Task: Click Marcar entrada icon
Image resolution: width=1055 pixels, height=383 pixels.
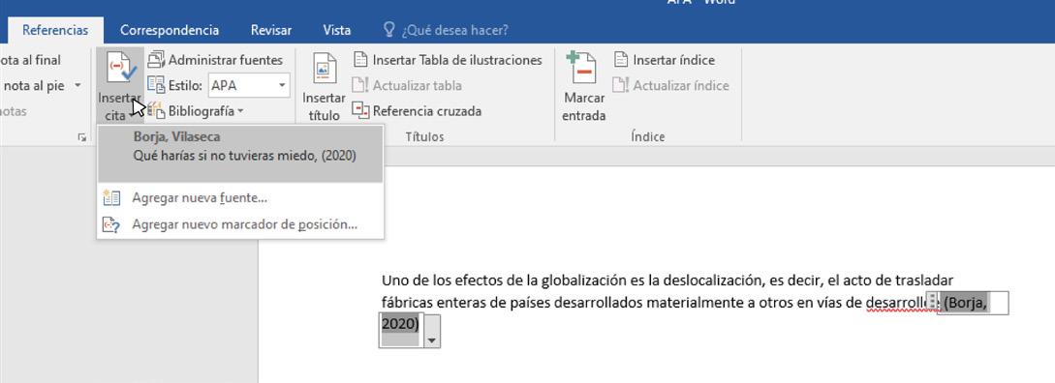Action: pos(582,68)
